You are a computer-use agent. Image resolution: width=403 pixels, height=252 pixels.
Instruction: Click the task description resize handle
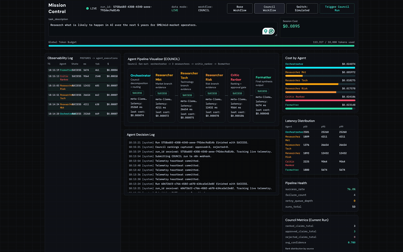[276, 35]
